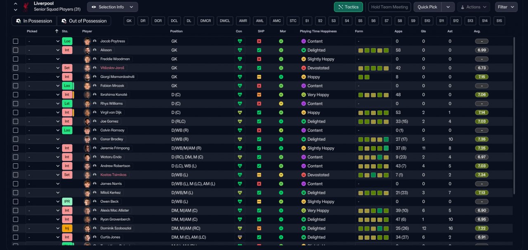Image resolution: width=528 pixels, height=250 pixels.
Task: Click Owen Beck's IPR status badge
Action: click(x=67, y=202)
